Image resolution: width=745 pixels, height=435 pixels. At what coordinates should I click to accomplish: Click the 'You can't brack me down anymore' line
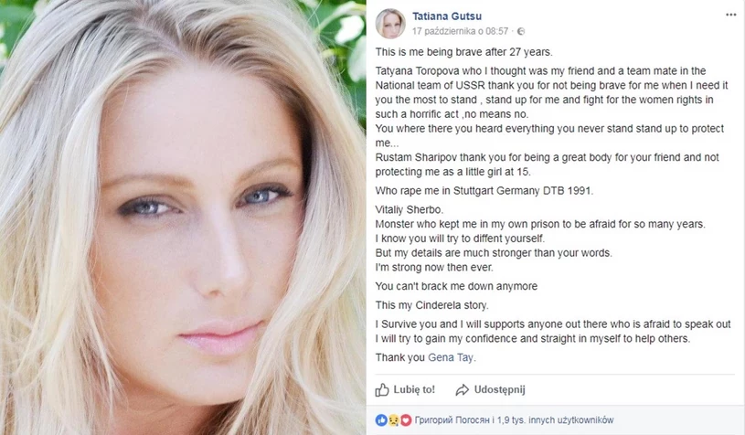(456, 286)
